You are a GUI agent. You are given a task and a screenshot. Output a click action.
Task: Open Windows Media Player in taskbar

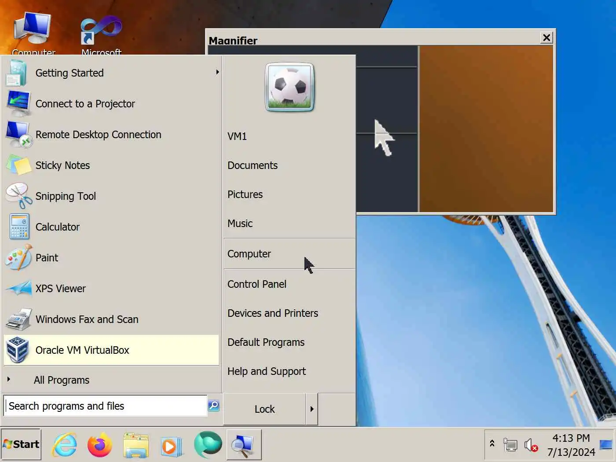[171, 446]
